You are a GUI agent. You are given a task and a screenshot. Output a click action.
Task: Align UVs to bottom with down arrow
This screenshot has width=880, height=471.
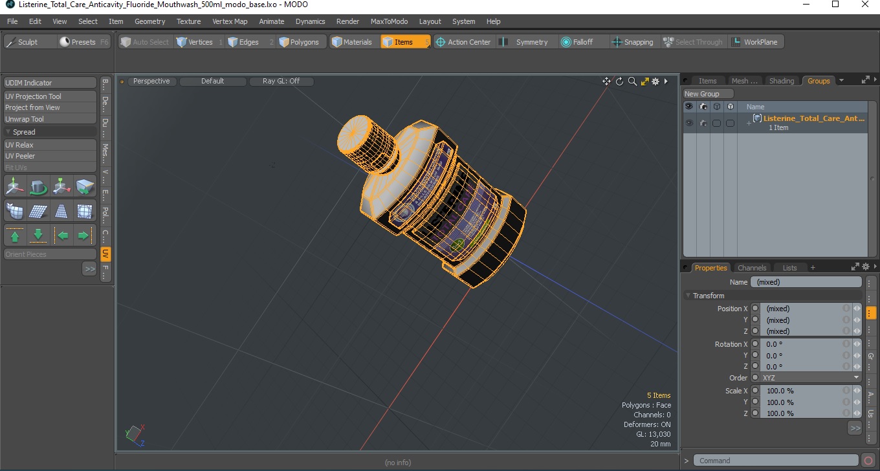click(39, 235)
